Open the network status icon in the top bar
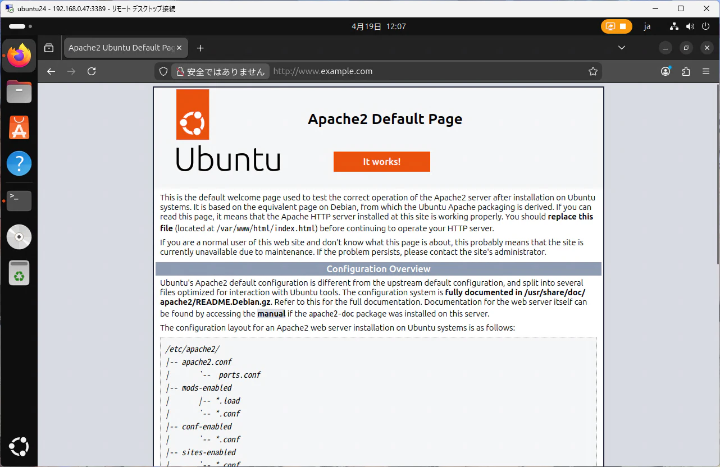 [x=675, y=26]
